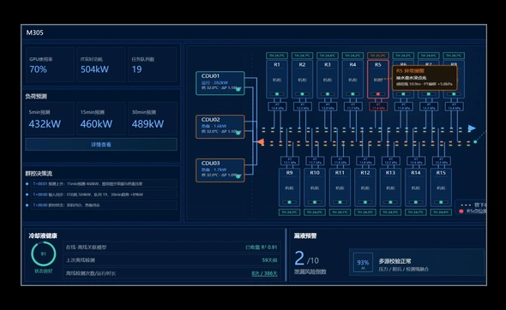Click the TH temperature tag above R1
Image resolution: width=506 pixels, height=310 pixels.
click(277, 56)
